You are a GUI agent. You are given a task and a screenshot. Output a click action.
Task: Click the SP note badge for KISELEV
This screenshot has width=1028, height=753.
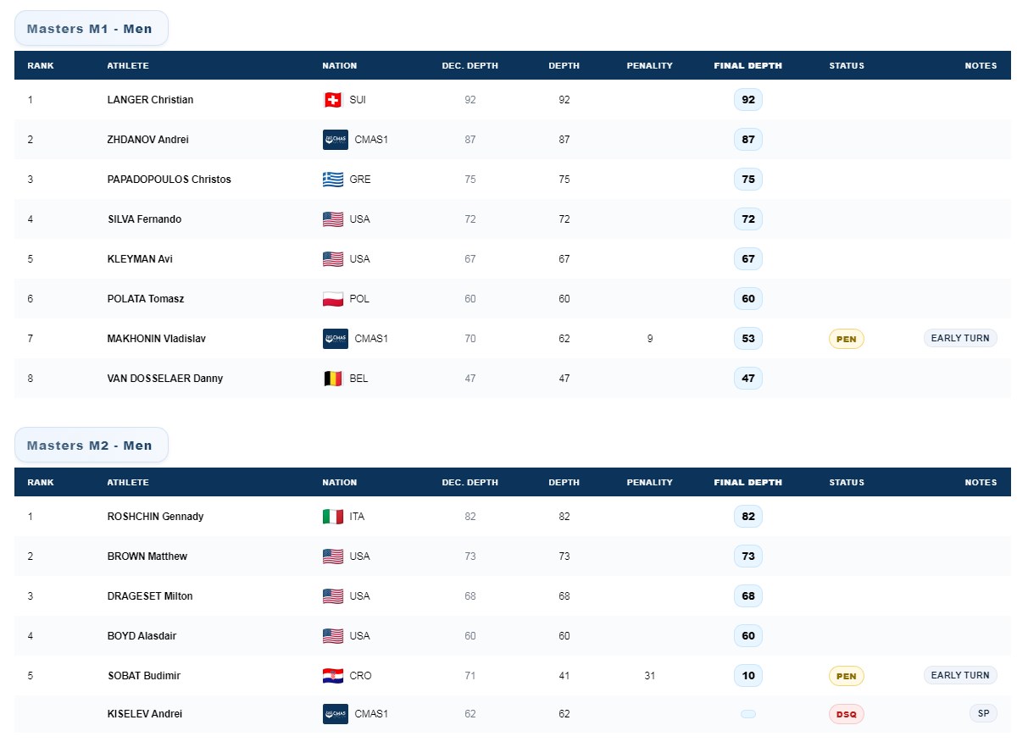(983, 713)
